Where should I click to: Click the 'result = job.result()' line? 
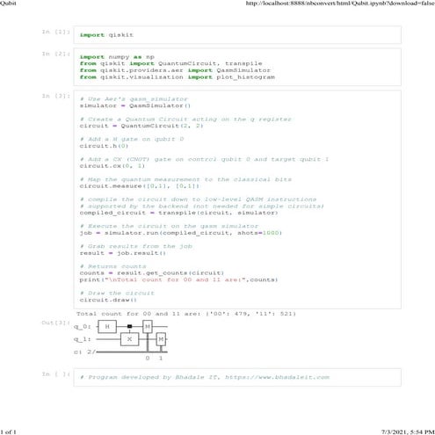(x=122, y=253)
